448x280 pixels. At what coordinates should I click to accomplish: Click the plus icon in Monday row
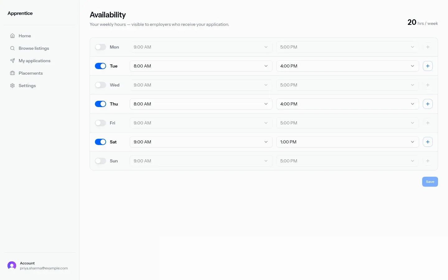428,47
